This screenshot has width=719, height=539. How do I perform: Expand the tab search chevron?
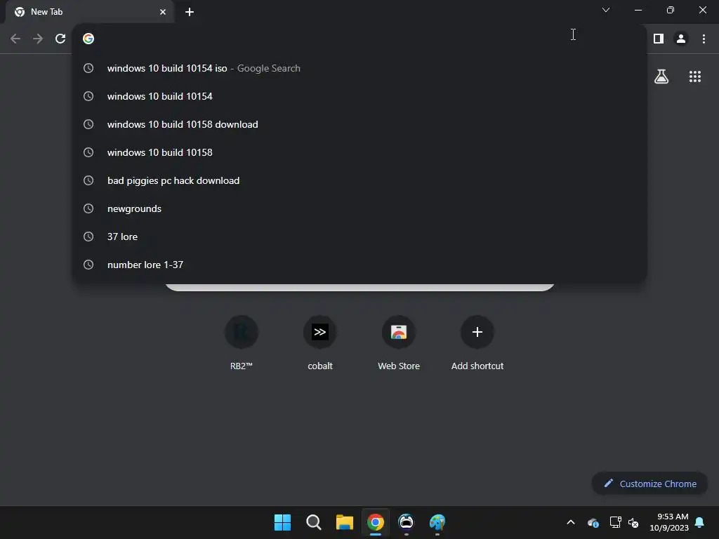606,10
